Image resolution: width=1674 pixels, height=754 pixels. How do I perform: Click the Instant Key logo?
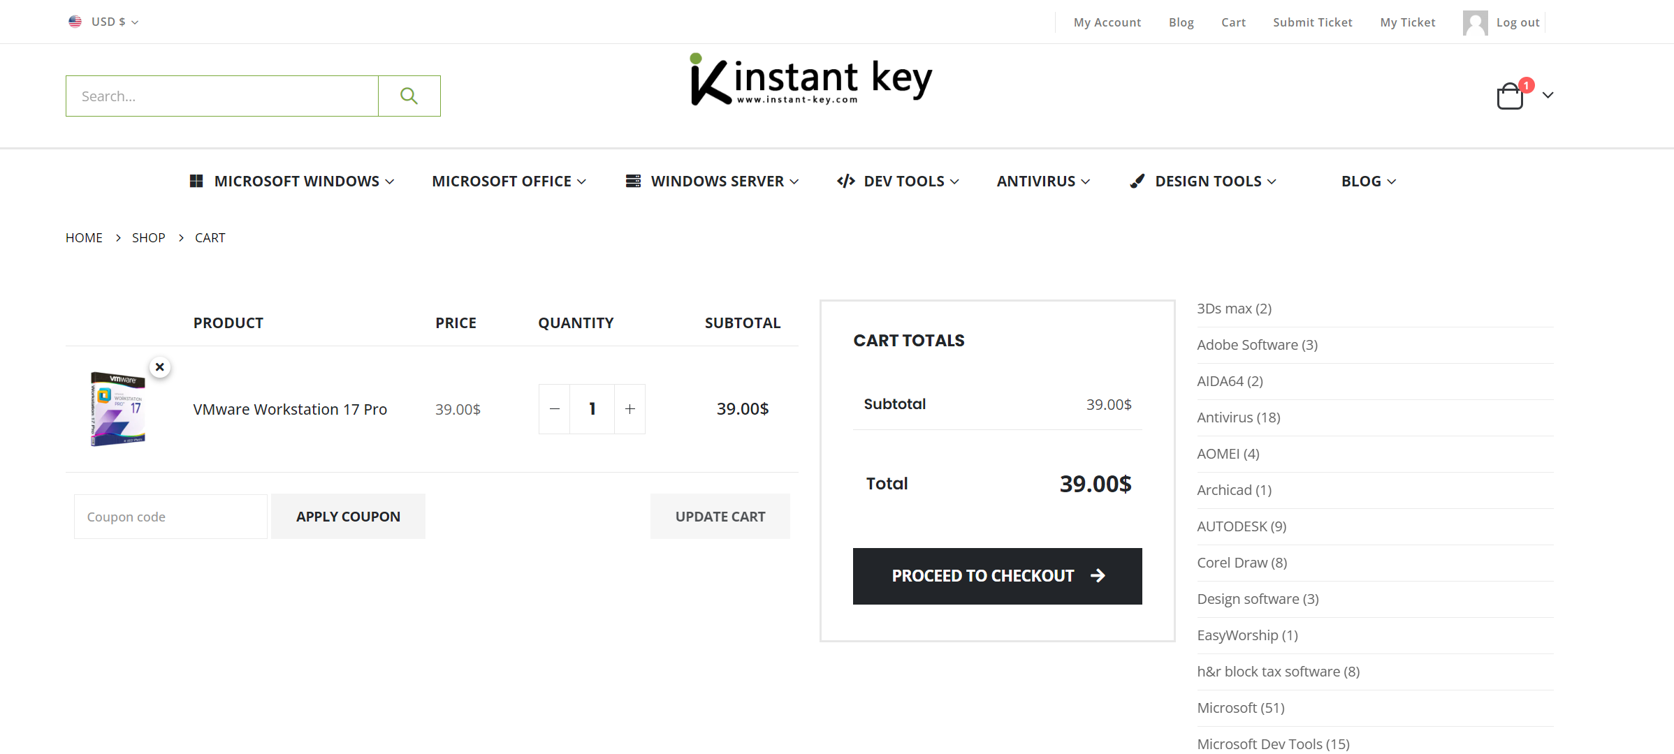tap(810, 80)
